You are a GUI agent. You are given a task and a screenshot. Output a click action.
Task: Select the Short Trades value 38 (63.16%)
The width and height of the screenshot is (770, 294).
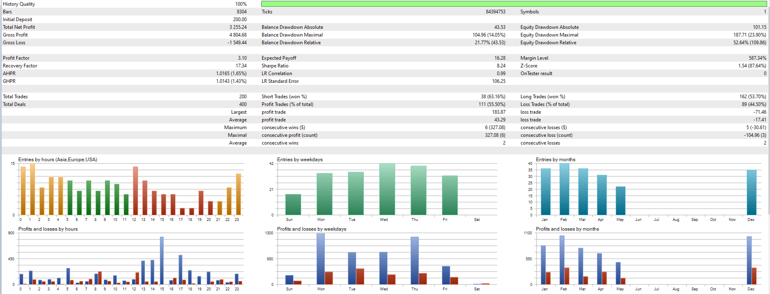pos(493,97)
